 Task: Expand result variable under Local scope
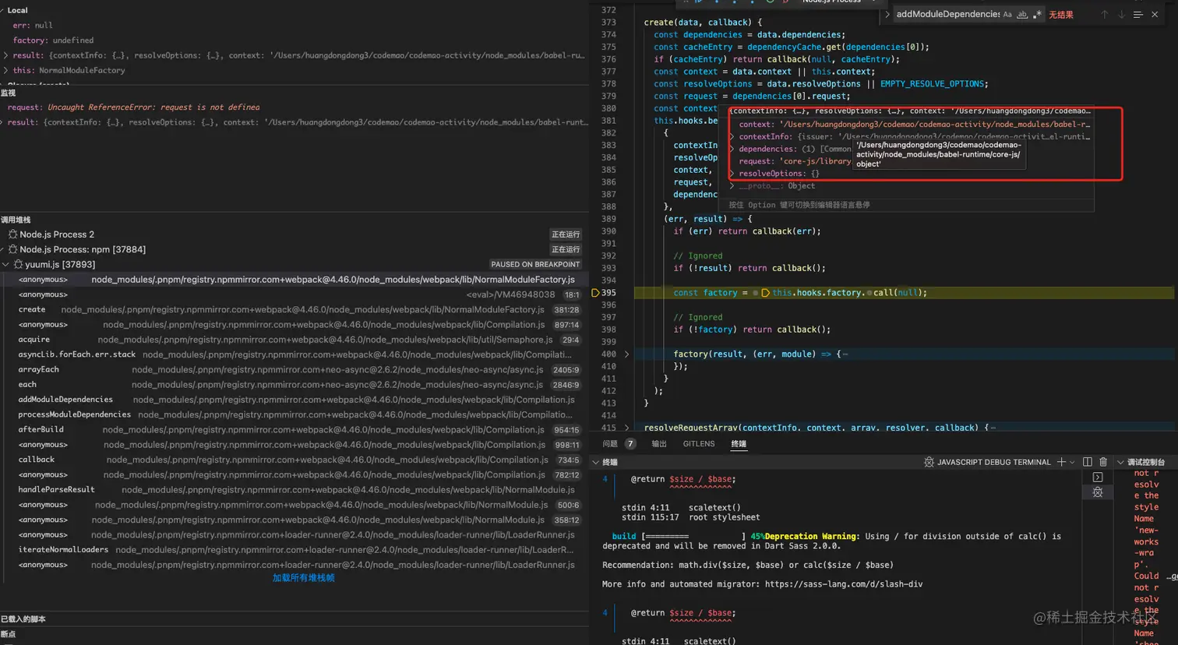[x=5, y=55]
